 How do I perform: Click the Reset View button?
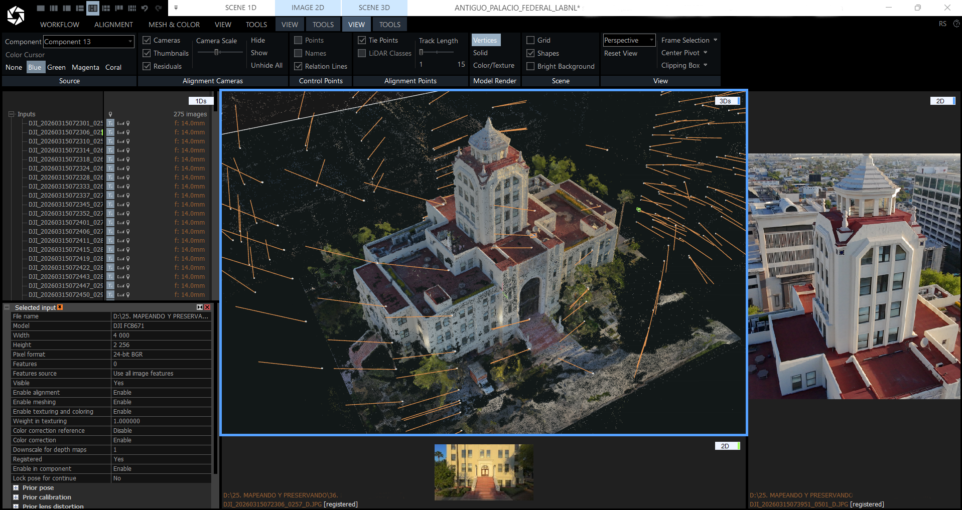point(621,53)
